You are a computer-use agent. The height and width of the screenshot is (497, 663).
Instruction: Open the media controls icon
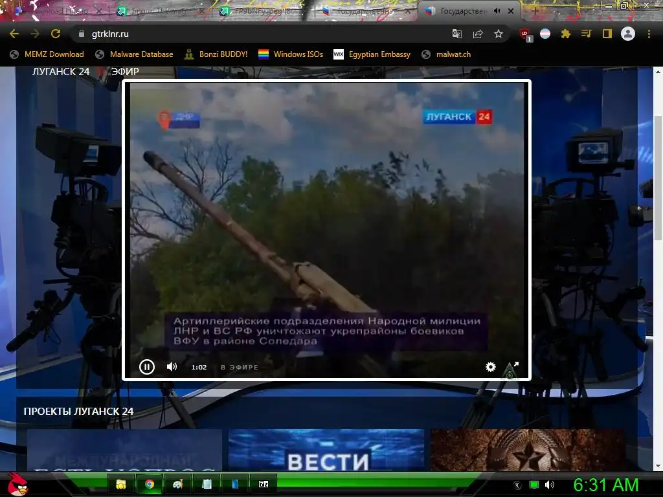[x=586, y=34]
